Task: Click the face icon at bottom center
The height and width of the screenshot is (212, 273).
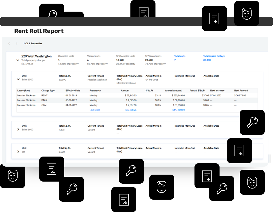Action: 162,187
